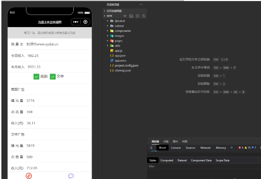261x179 pixels.
Task: Click the styles Filter input field
Action: tap(201, 167)
